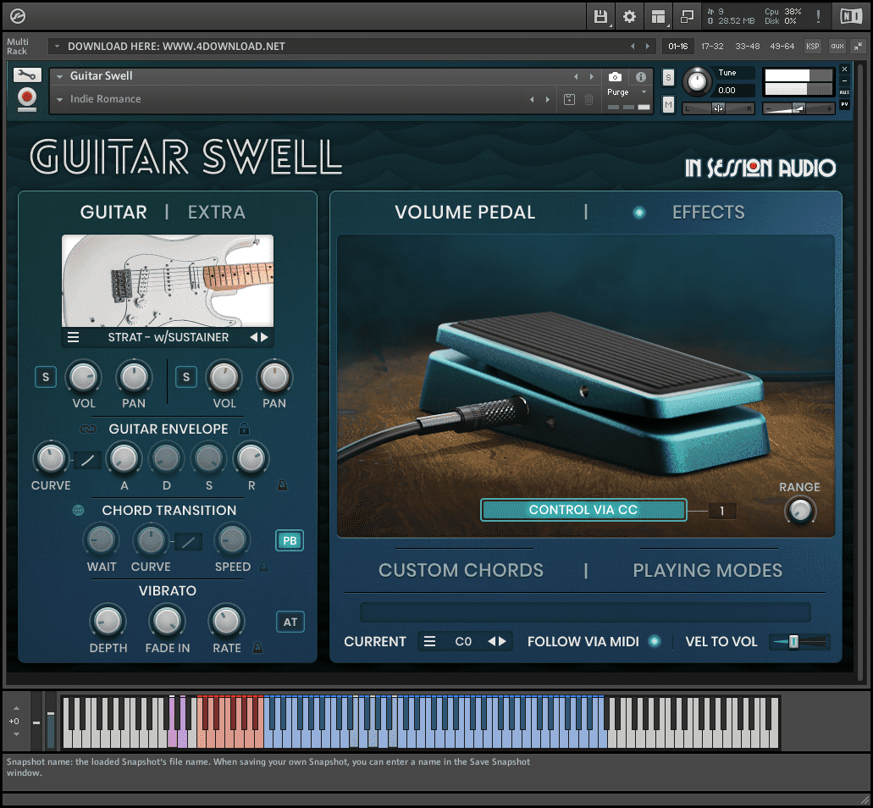Screen dimensions: 873x808
Task: Open the VOLUME PEDAL tab
Action: tap(465, 212)
